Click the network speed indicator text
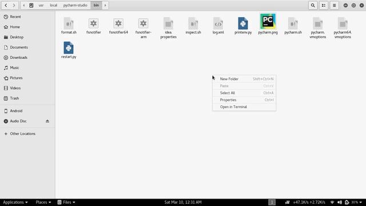Screen dimensions: 366x206 [x=309, y=202]
